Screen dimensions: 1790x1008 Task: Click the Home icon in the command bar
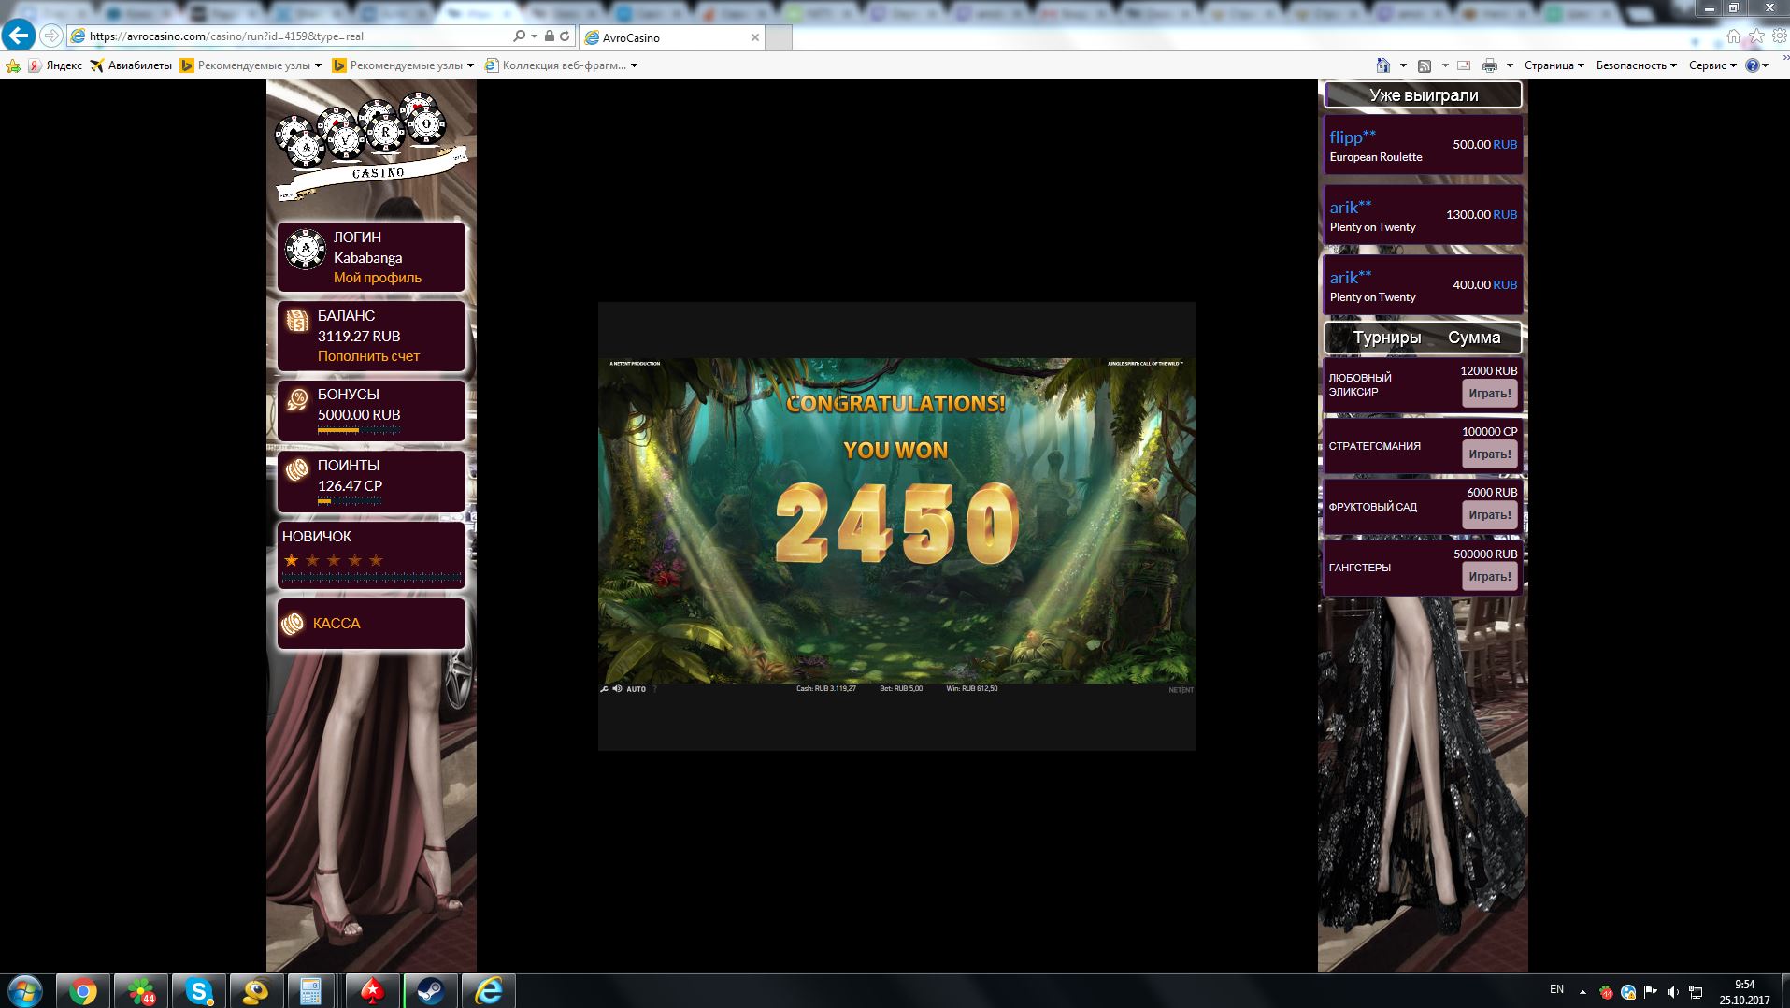1383,65
